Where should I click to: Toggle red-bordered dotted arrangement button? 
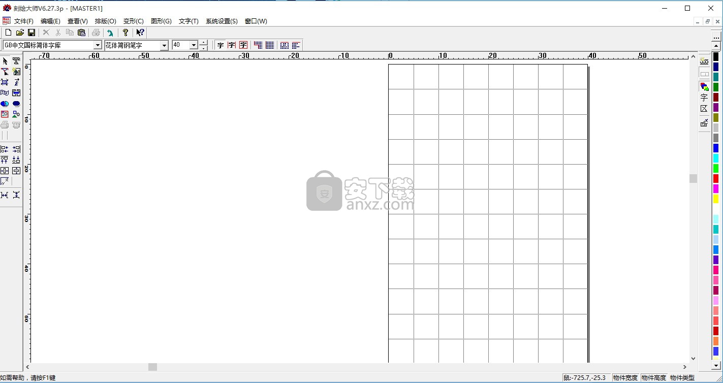click(285, 45)
